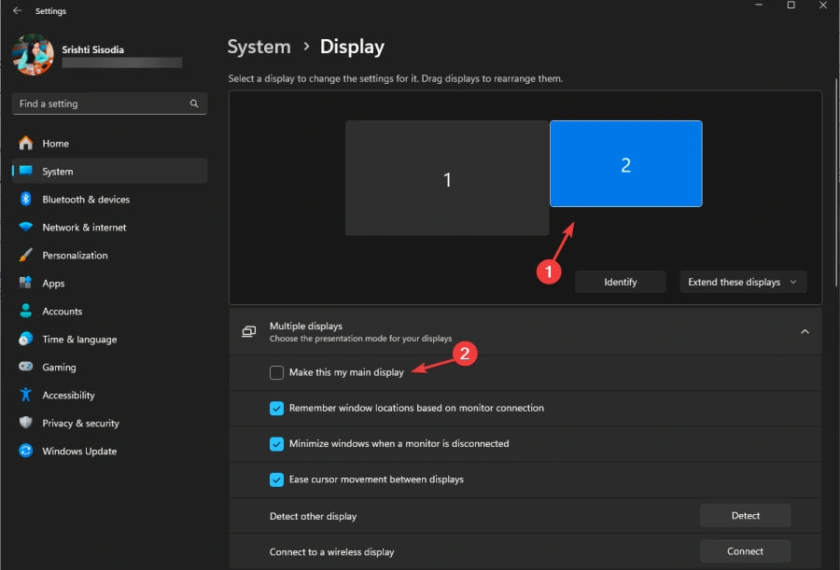The width and height of the screenshot is (840, 570).
Task: Enable Make this my main display
Action: 277,372
